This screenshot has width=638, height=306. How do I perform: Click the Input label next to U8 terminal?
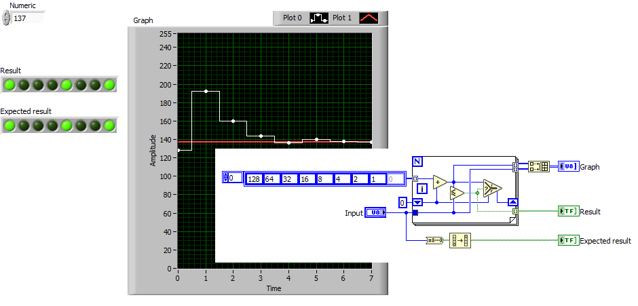point(354,213)
